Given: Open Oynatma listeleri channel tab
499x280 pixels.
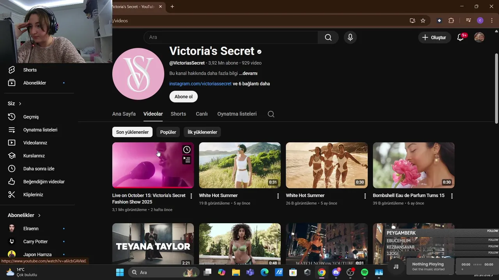Looking at the screenshot, I should tap(237, 114).
